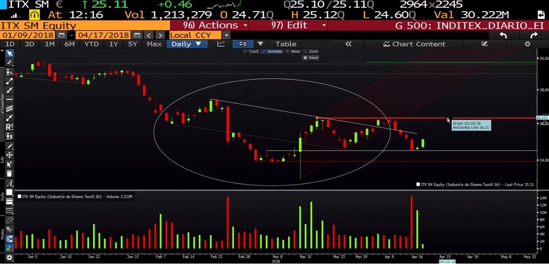Click the 04/23/18 date marker on time axis
The width and height of the screenshot is (549, 264).
click(447, 262)
